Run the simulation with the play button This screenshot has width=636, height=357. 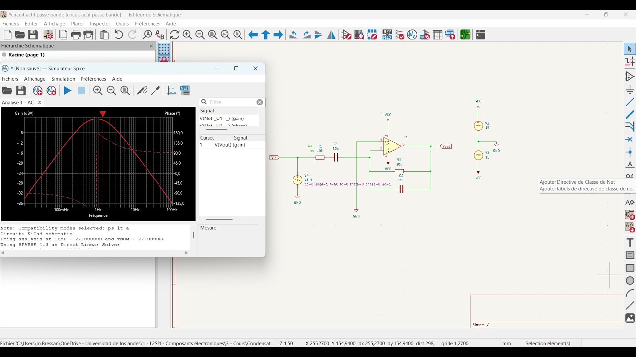[68, 91]
